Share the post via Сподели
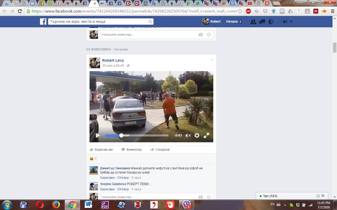 (x=160, y=150)
